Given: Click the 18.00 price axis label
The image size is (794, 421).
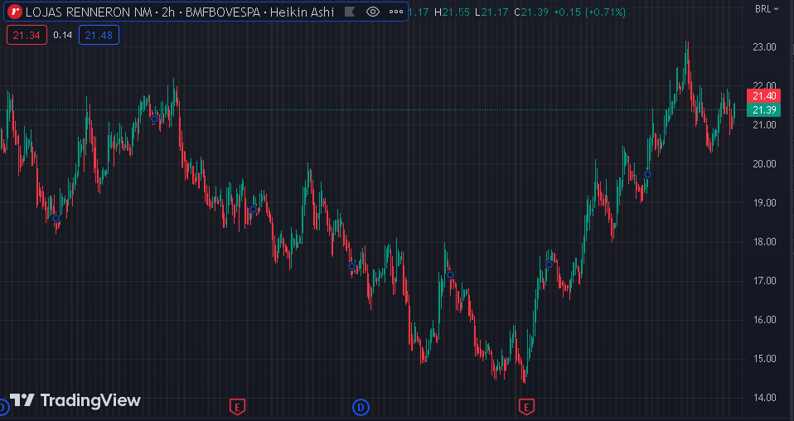Looking at the screenshot, I should click(x=764, y=242).
